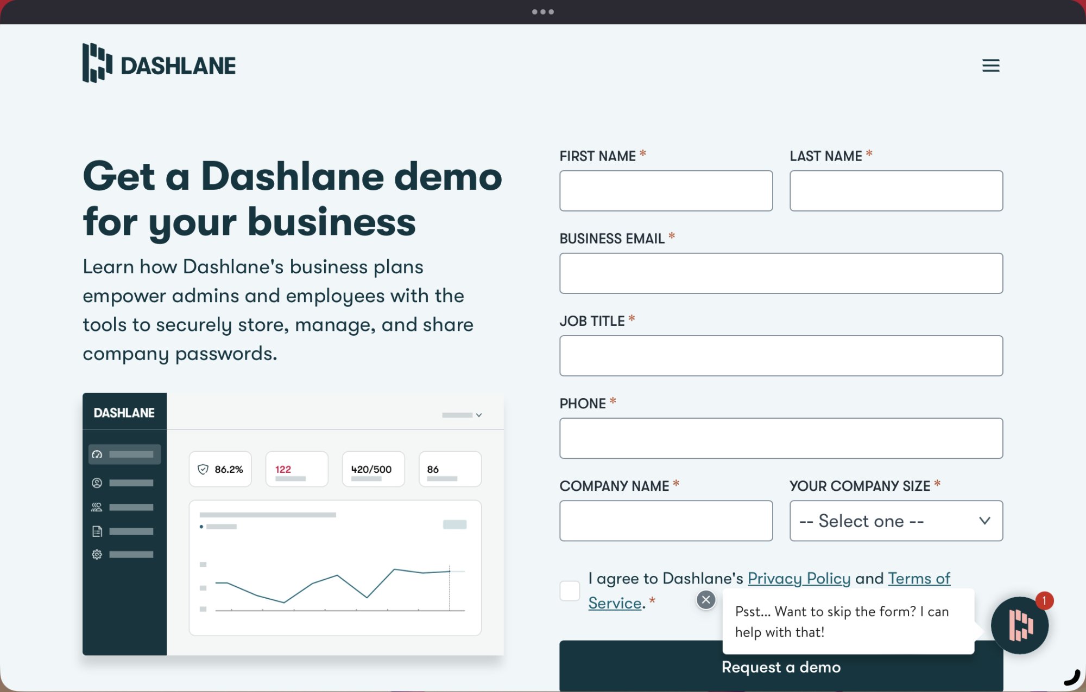Open the Dashlane chat bot bubble
The image size is (1086, 692).
coord(1019,625)
